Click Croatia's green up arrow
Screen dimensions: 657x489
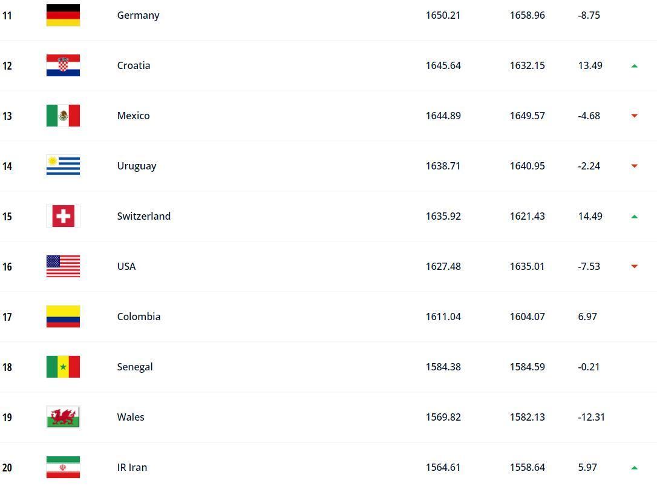[x=635, y=66]
